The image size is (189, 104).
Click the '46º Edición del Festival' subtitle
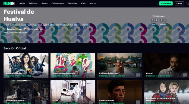coord(46,25)
